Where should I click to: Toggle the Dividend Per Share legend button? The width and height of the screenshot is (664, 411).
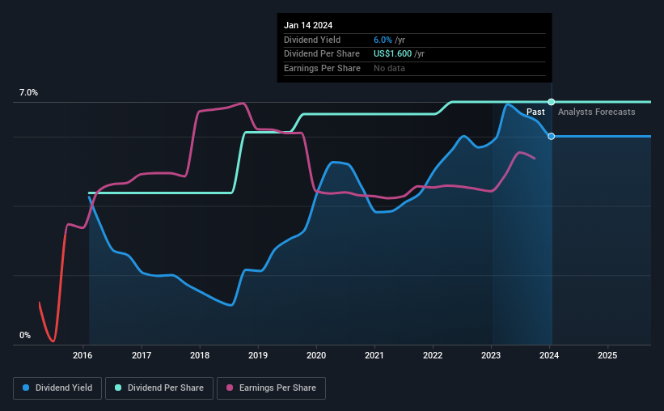(159, 388)
